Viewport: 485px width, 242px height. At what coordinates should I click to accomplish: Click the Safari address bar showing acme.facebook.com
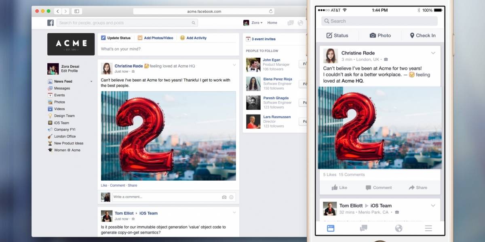pos(204,11)
